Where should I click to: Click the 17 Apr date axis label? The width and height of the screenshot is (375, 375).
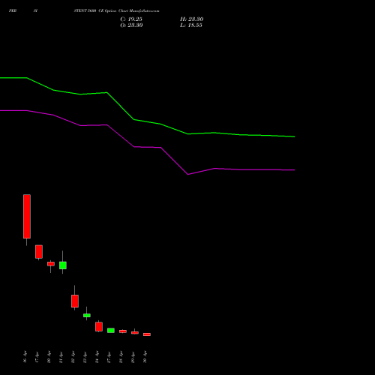(37, 357)
